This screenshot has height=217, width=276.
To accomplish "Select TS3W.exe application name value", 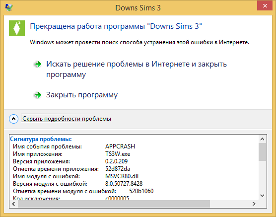I will (118, 154).
